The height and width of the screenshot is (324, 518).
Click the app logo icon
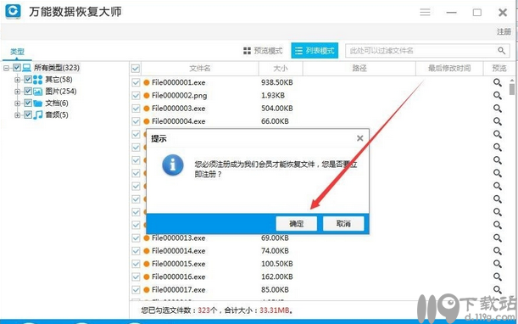click(14, 11)
